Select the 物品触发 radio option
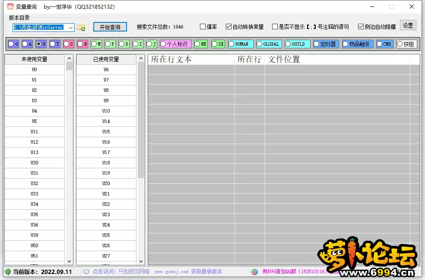The height and width of the screenshot is (280, 425). (358, 44)
